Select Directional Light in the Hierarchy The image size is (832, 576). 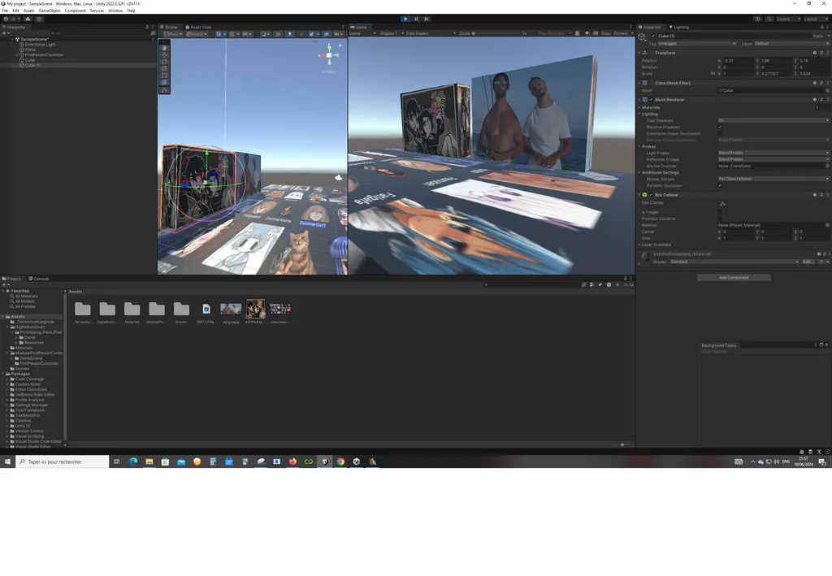[40, 45]
